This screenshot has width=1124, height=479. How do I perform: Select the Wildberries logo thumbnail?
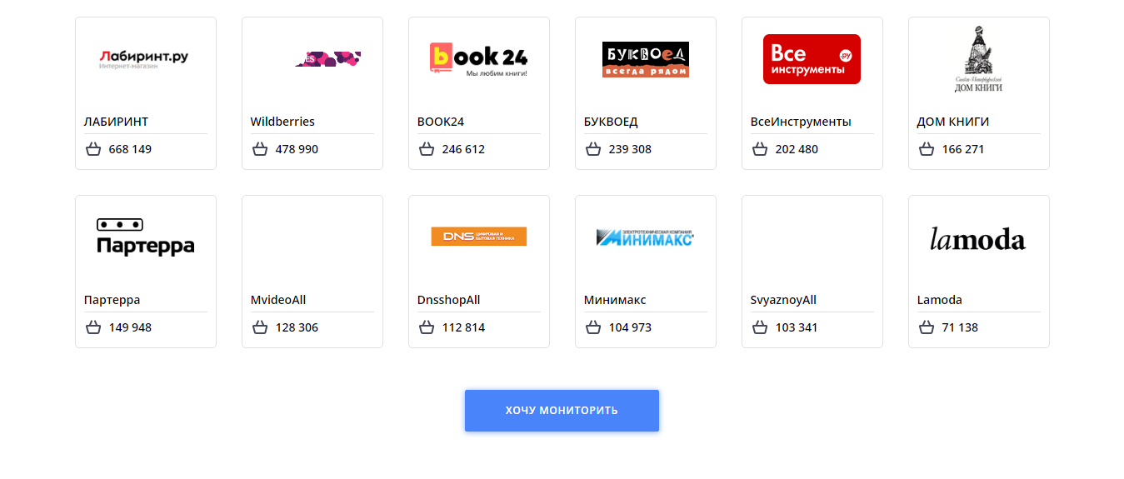[327, 59]
